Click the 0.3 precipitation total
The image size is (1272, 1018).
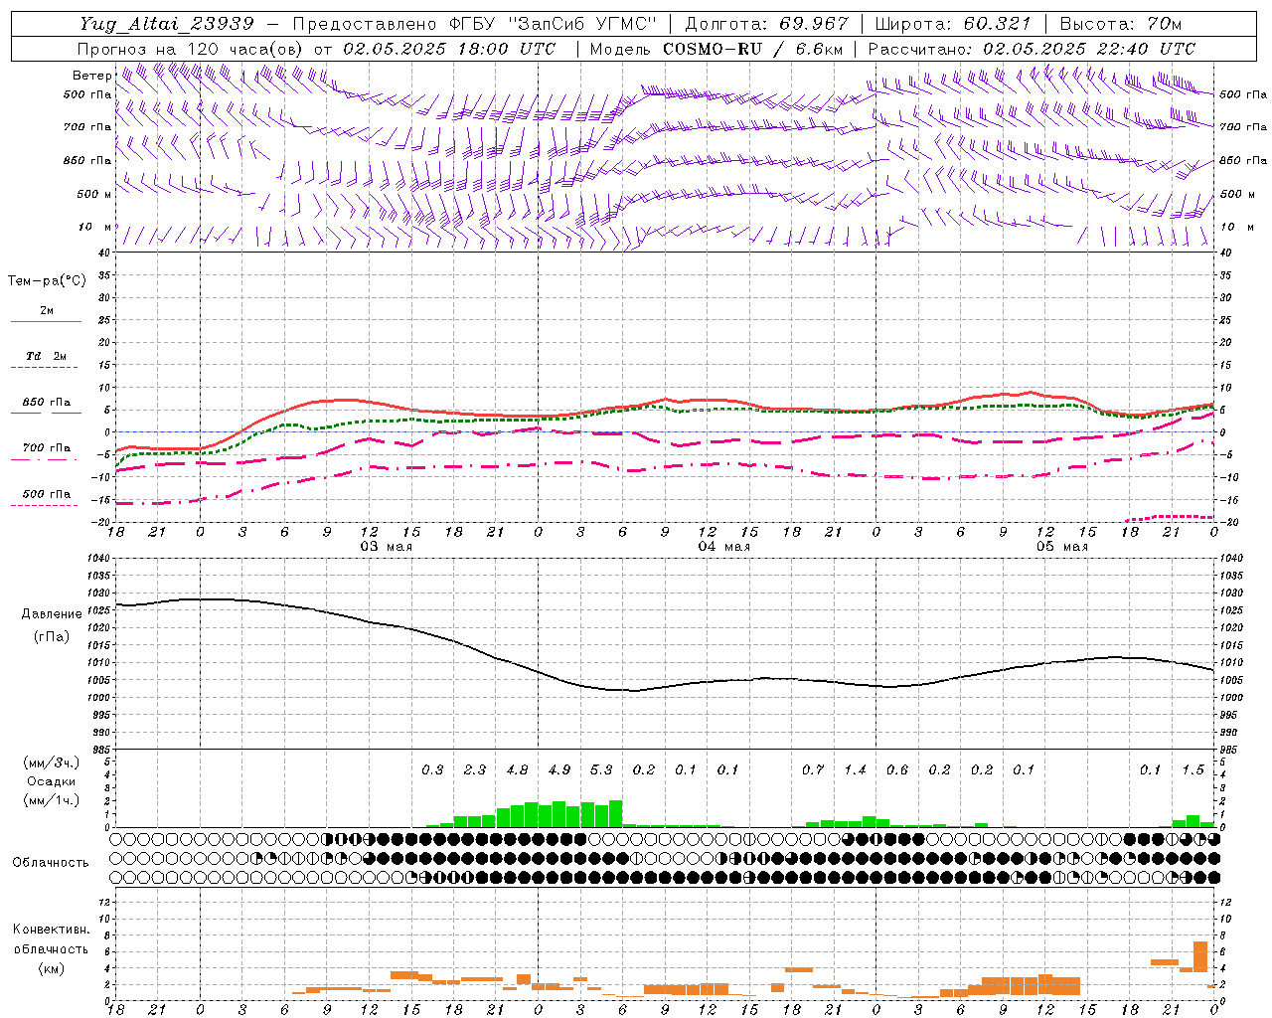coord(432,770)
